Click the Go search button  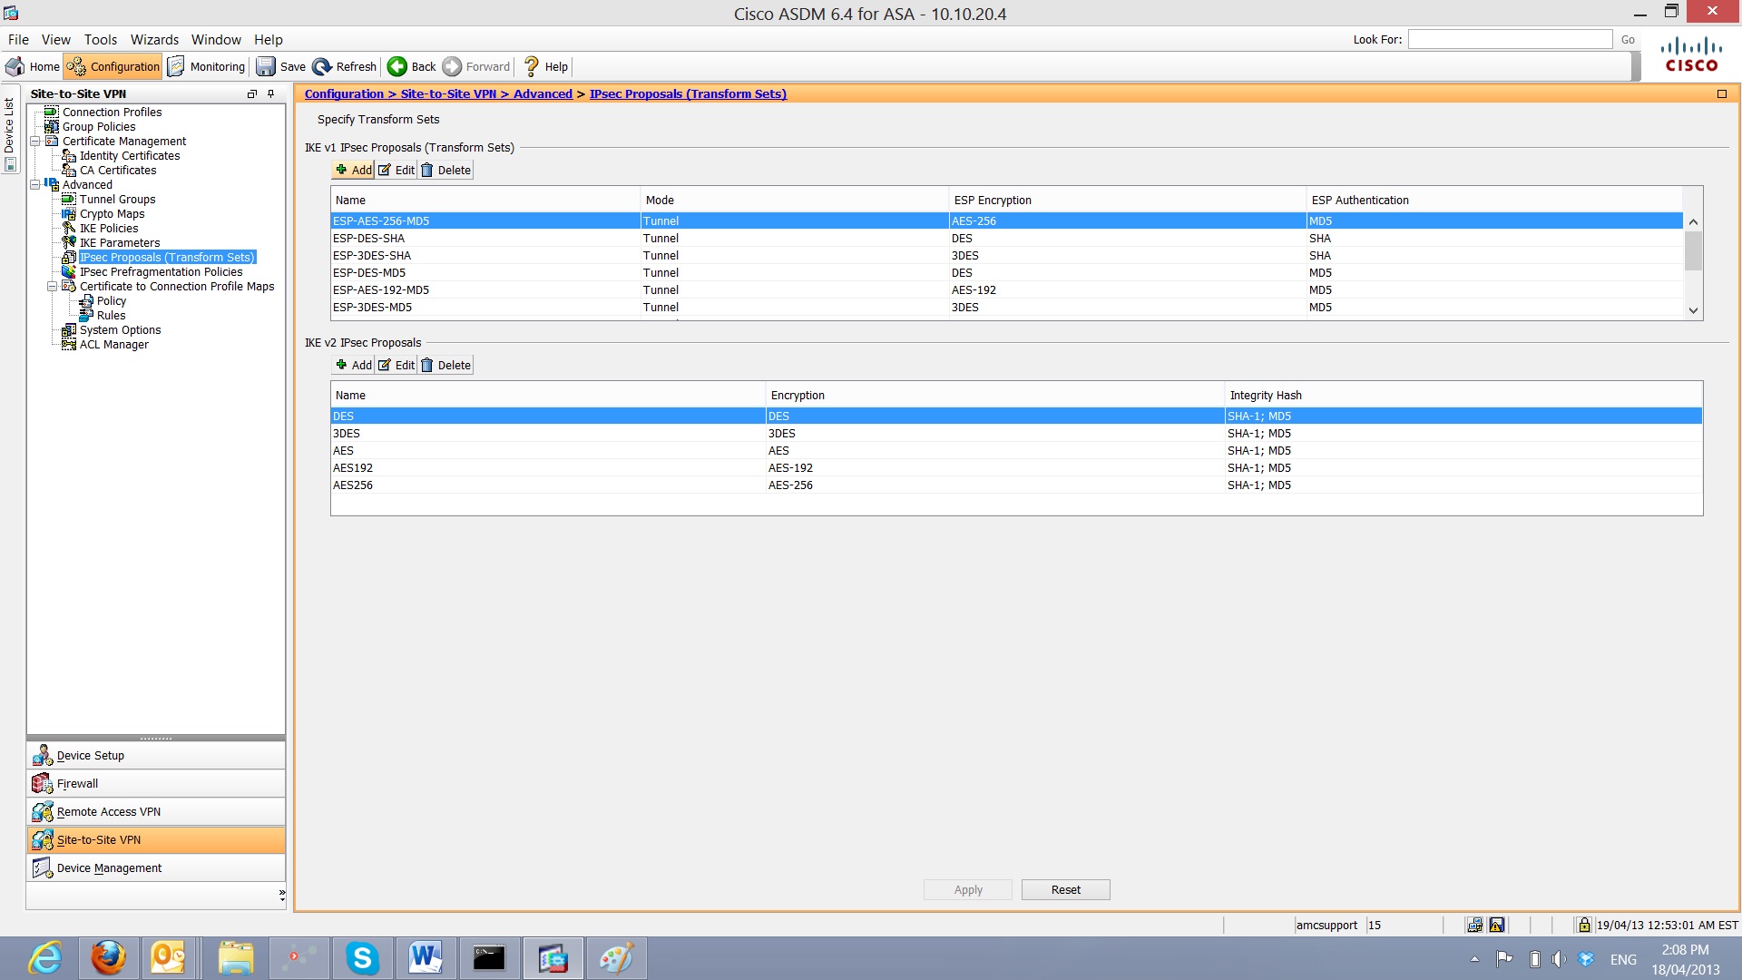pos(1628,39)
